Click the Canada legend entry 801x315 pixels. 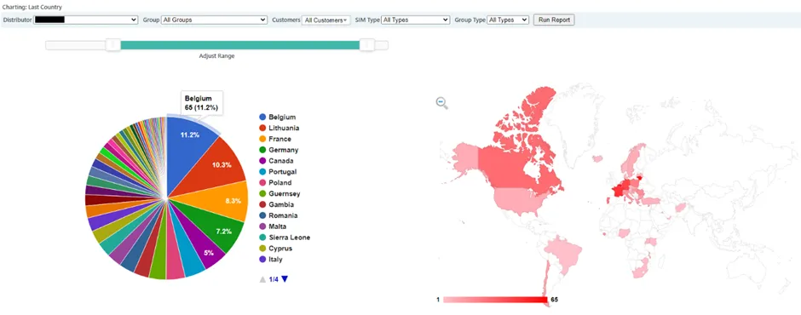click(x=276, y=161)
